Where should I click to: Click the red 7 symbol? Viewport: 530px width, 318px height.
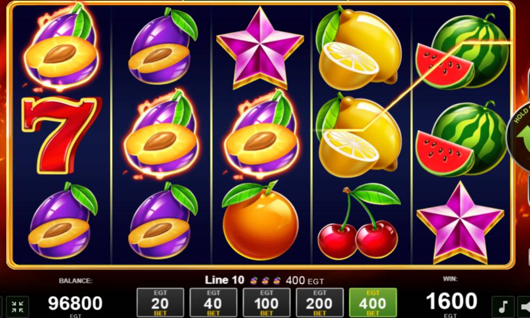[62, 135]
